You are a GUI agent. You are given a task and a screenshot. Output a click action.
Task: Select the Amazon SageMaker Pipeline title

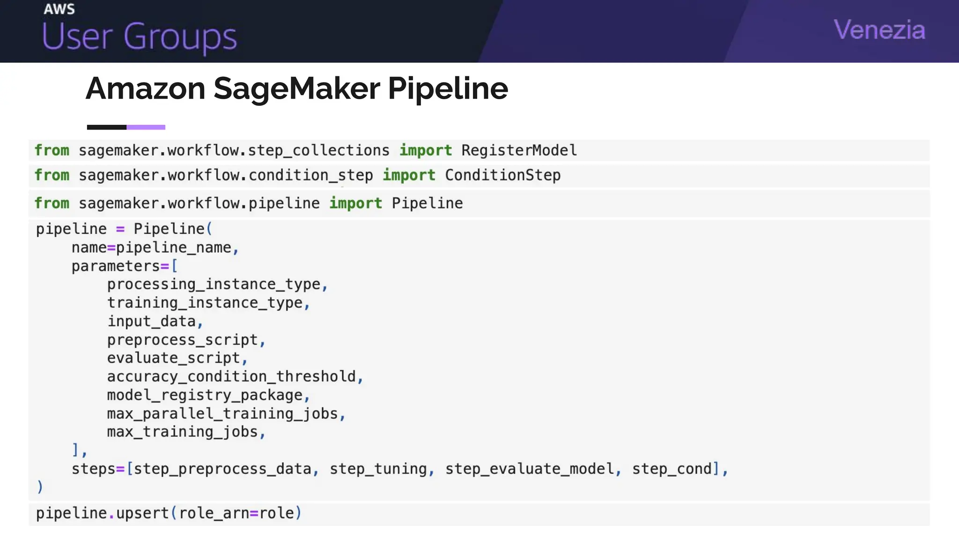coord(296,88)
